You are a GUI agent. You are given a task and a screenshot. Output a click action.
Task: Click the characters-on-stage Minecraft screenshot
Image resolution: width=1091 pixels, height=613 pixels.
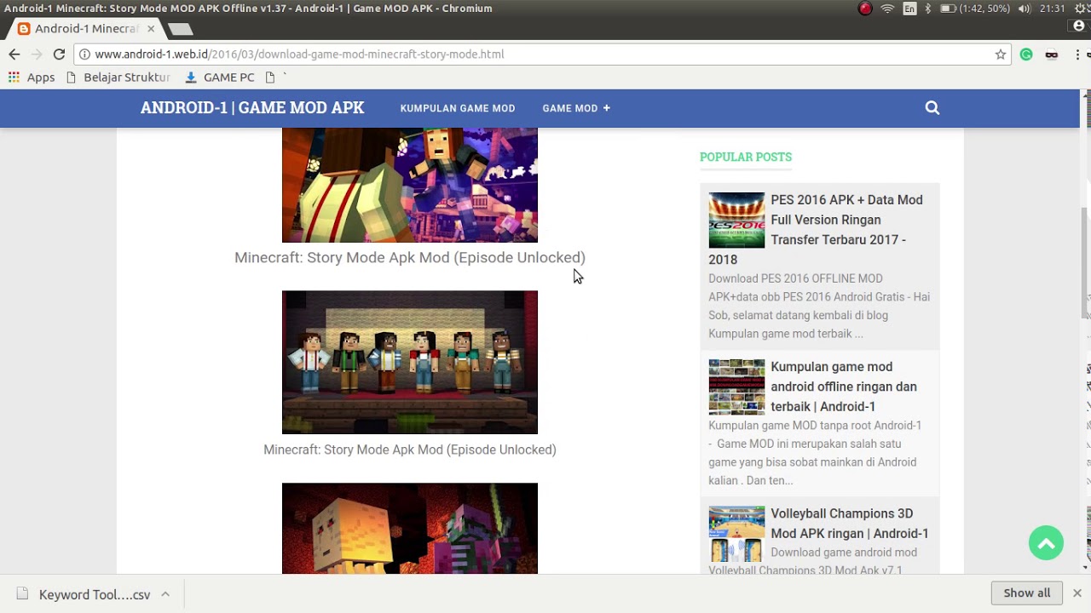(410, 362)
